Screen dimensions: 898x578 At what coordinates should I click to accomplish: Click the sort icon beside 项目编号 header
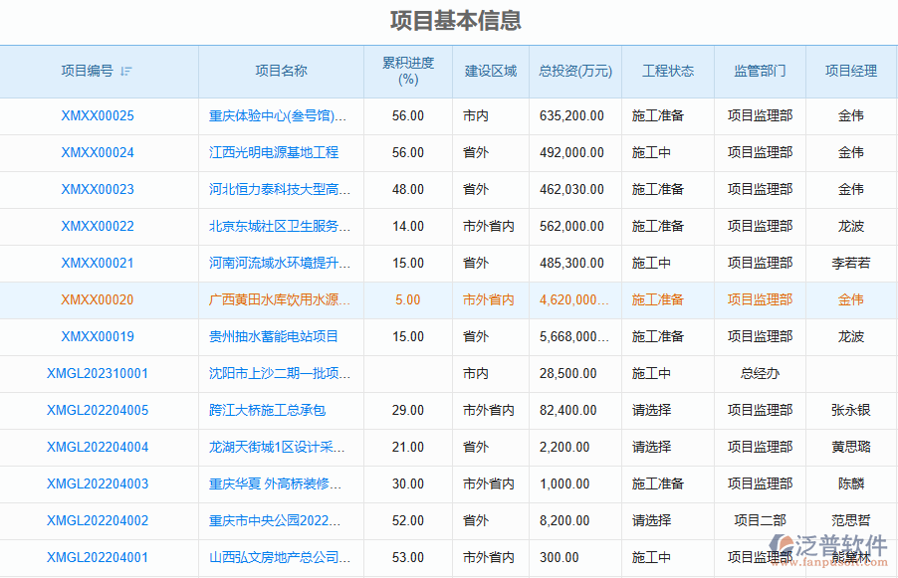[x=125, y=72]
